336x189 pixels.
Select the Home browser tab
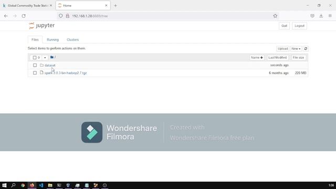coord(83,6)
